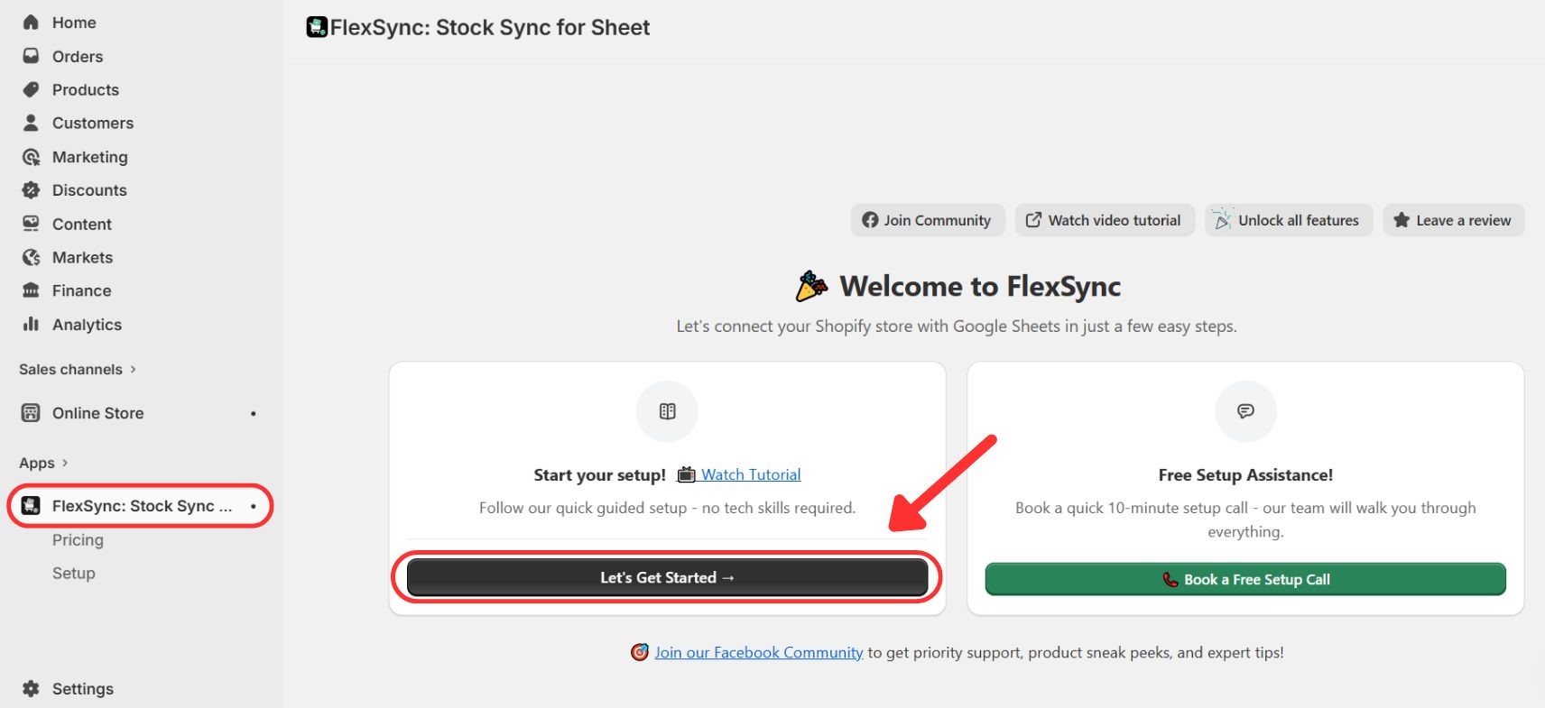
Task: Click the Settings gear icon
Action: pyautogui.click(x=31, y=688)
